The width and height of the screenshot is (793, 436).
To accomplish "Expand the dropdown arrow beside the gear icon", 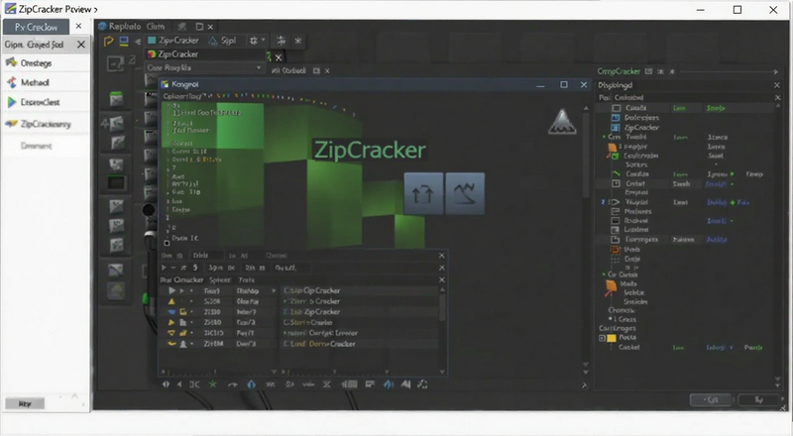I will (x=263, y=40).
